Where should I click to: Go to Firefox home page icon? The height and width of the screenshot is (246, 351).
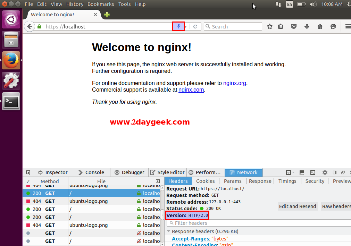320,27
